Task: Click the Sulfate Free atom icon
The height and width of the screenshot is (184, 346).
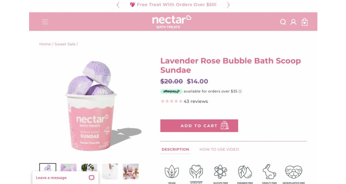Action: [x=221, y=172]
